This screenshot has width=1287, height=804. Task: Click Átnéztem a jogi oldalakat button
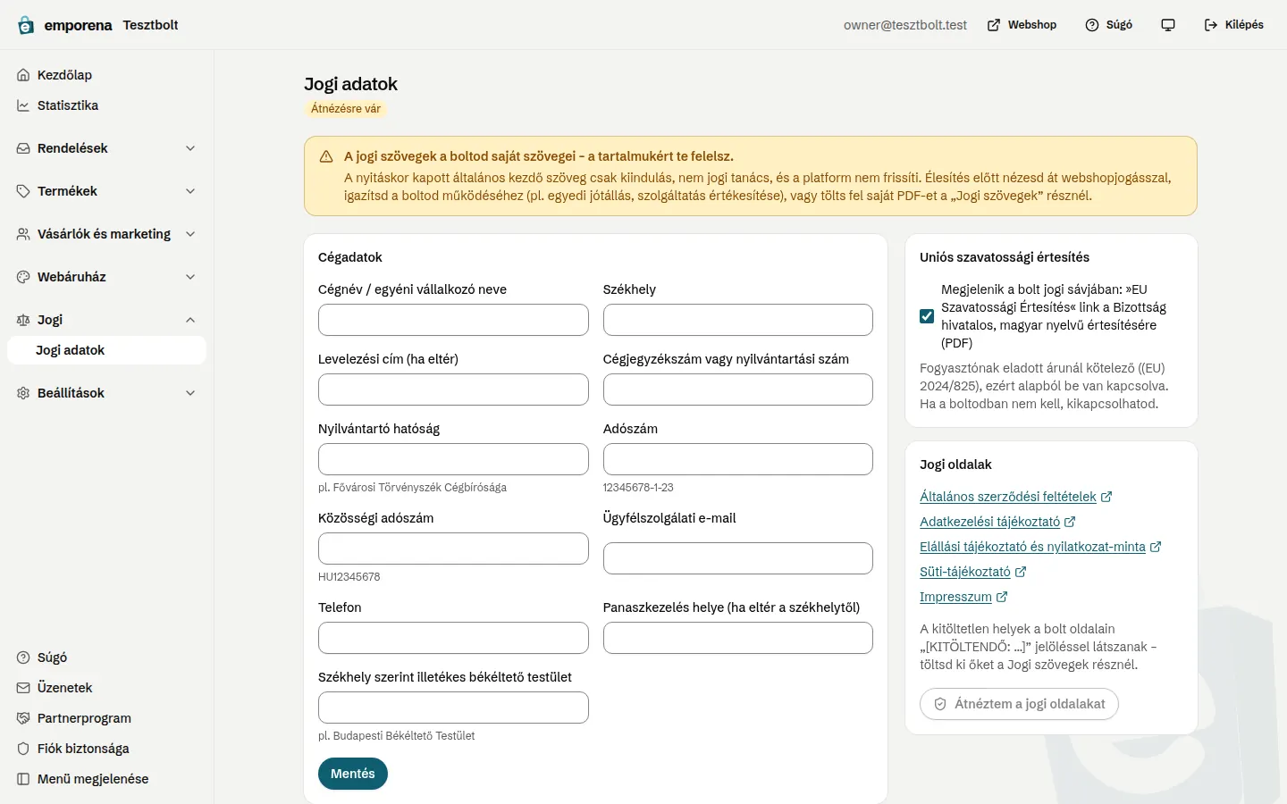[1019, 704]
